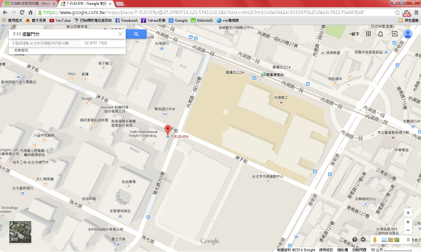Click the red 7-ELEVEN location pin

[168, 130]
